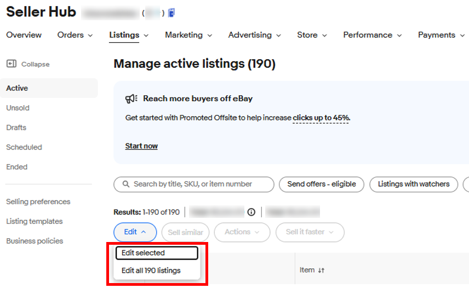Screen dimensions: 469x288
Task: Open the Overview tab
Action: tap(24, 35)
